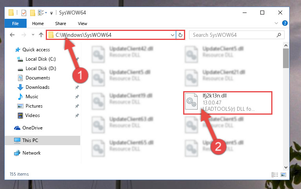
Task: Go up one folder level
Action: (41, 35)
